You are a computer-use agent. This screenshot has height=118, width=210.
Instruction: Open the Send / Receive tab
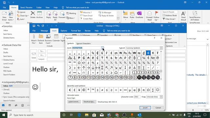[26, 8]
